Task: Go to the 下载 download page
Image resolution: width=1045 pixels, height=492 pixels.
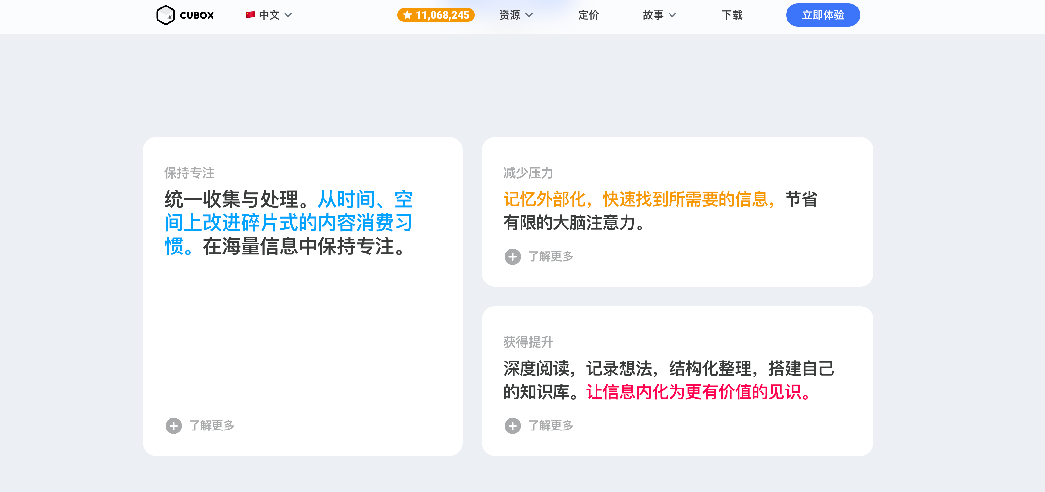Action: (731, 15)
